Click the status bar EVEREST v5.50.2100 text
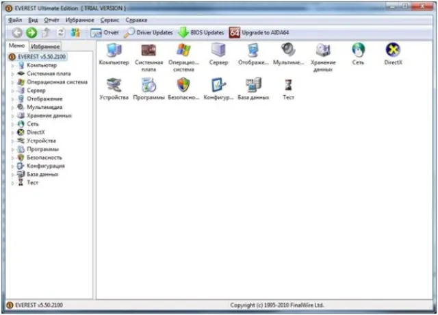438x315 pixels. (x=39, y=305)
